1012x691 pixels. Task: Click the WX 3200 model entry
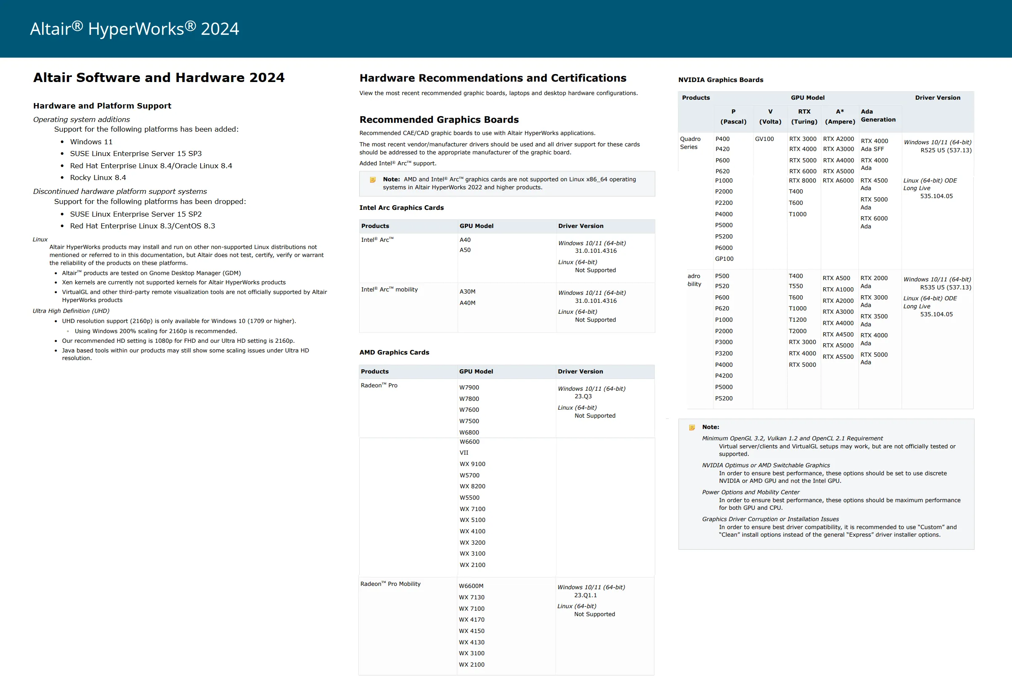[x=472, y=543]
